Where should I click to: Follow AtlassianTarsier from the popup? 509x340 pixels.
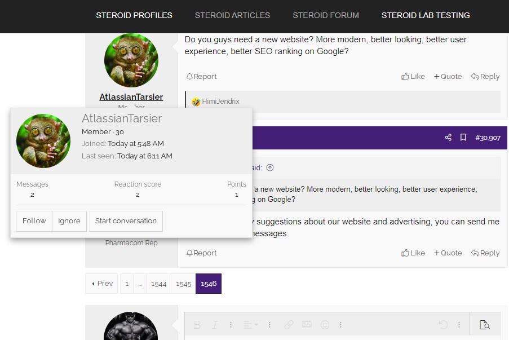tap(34, 221)
